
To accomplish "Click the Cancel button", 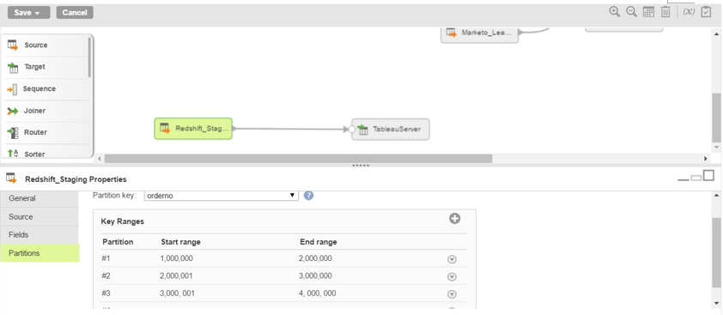I will click(x=75, y=13).
